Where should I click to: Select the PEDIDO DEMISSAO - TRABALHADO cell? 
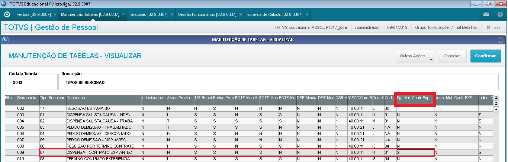(103, 127)
